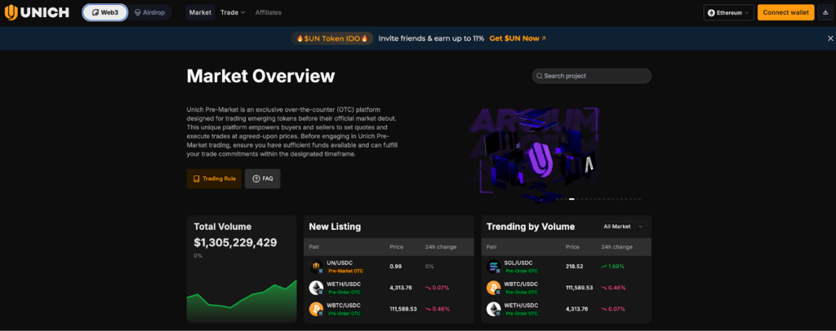The height and width of the screenshot is (331, 836).
Task: Click the UN/USDC token icon
Action: [x=316, y=267]
